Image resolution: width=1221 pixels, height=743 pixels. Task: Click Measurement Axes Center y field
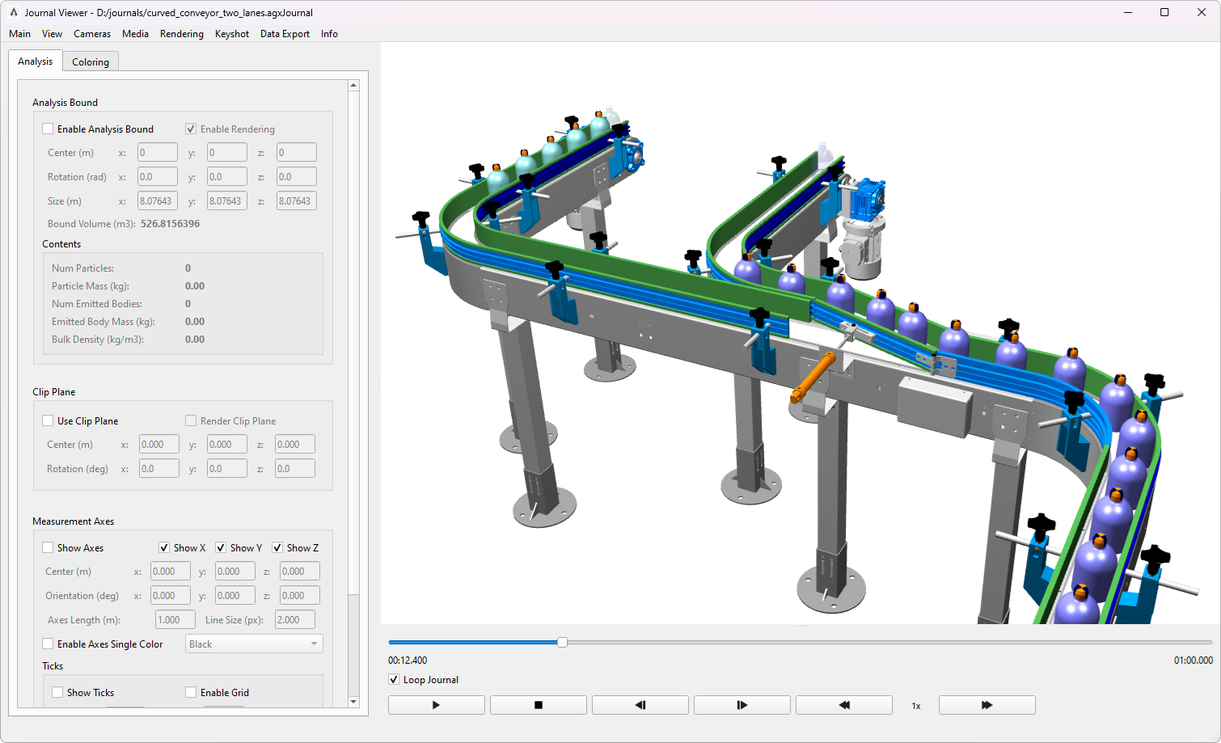[x=234, y=571]
